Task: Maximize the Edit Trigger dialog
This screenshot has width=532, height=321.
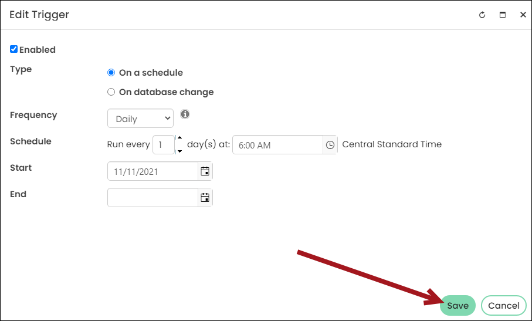Action: [503, 15]
